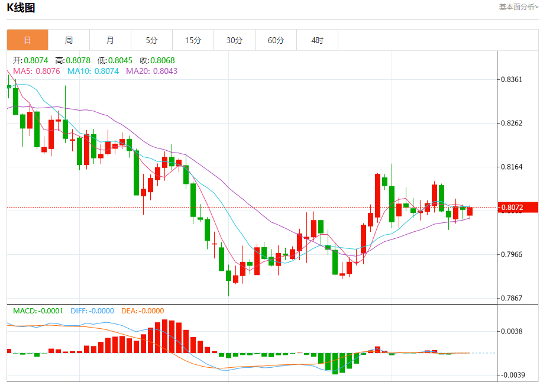
Task: Switch to the 4时 interval tab
Action: coord(317,40)
